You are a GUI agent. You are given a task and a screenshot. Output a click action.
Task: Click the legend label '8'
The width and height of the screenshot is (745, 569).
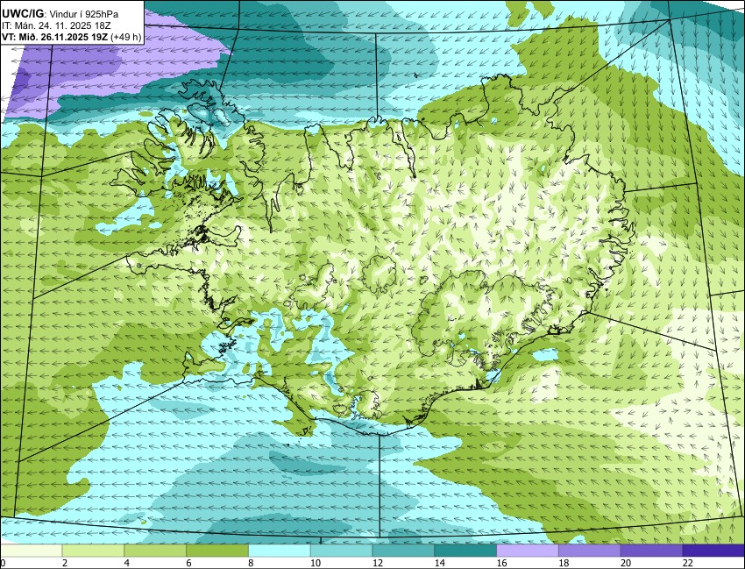point(251,563)
